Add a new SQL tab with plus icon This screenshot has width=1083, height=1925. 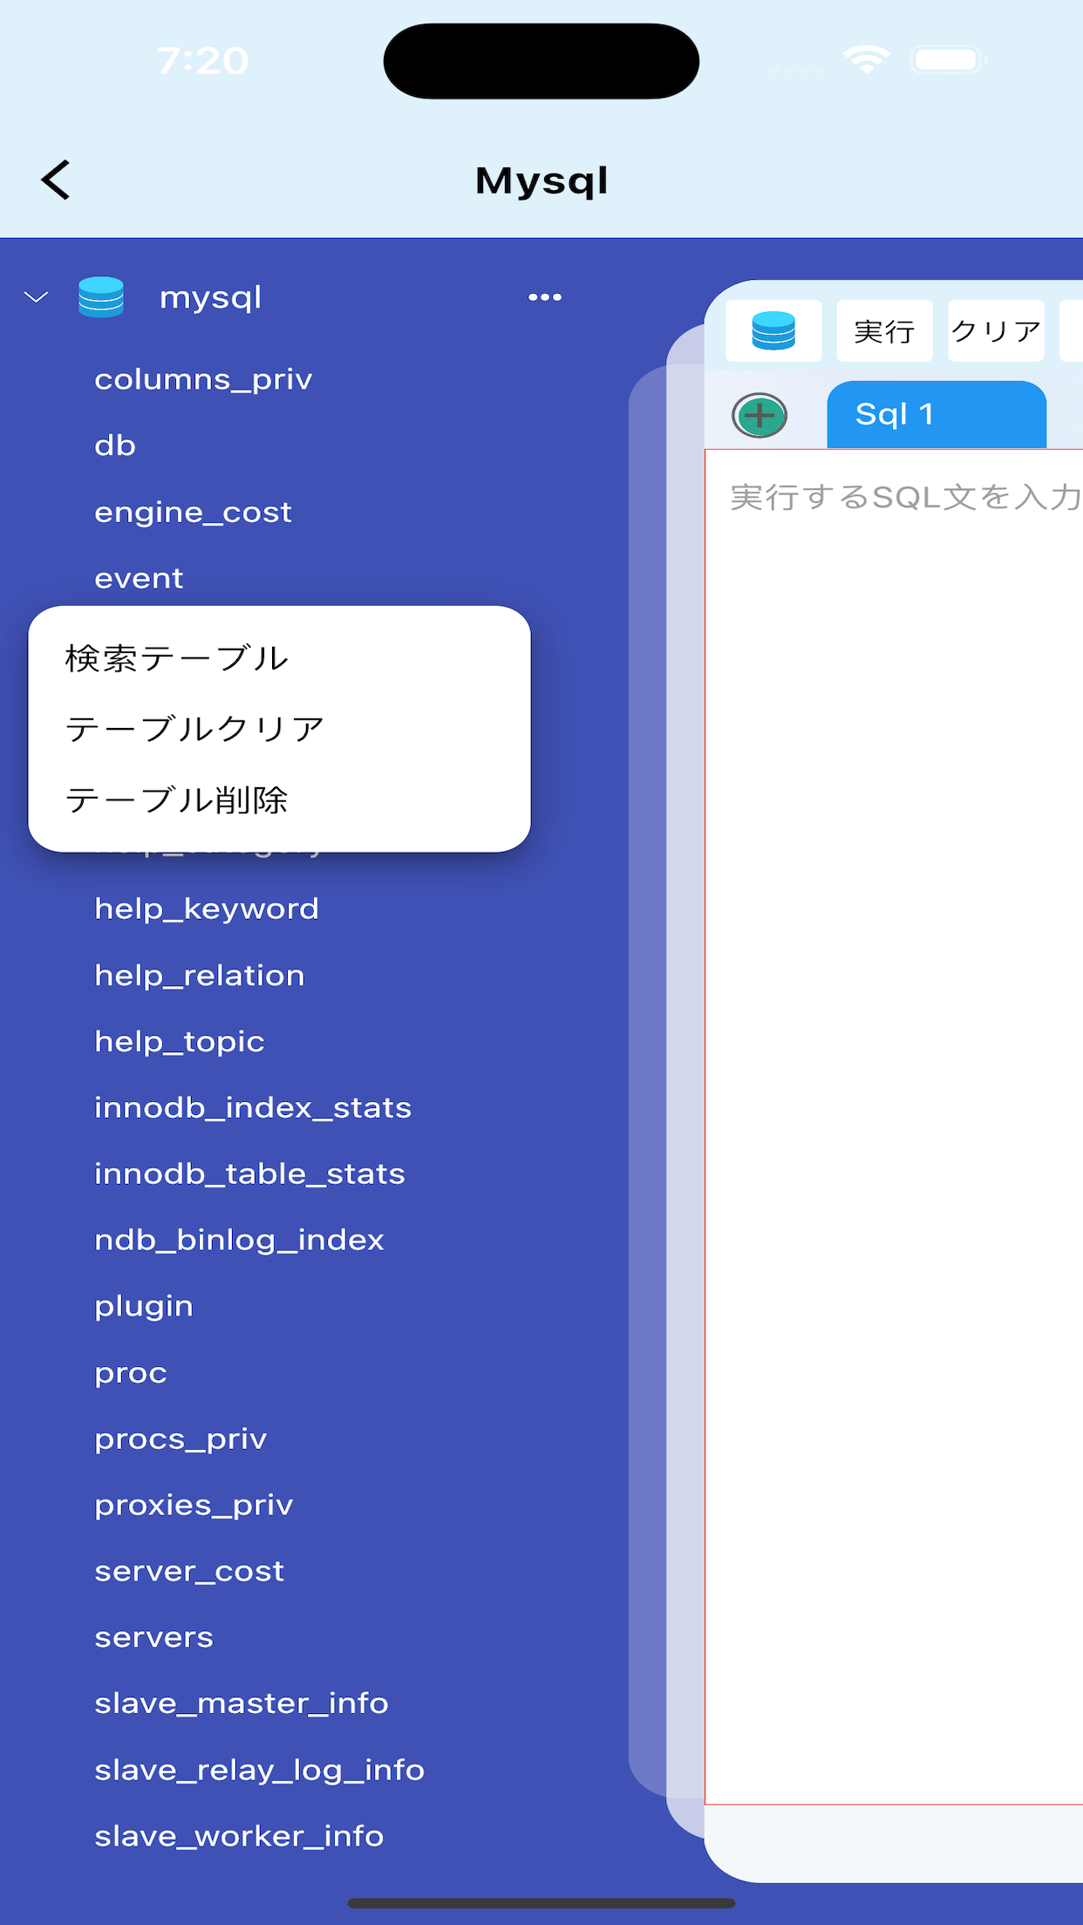click(759, 415)
